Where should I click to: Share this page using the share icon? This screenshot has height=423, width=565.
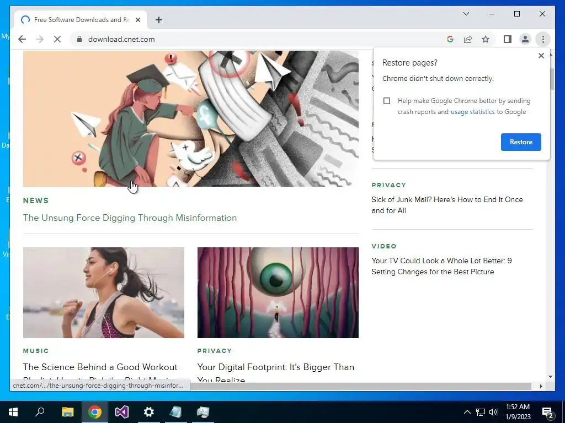468,39
